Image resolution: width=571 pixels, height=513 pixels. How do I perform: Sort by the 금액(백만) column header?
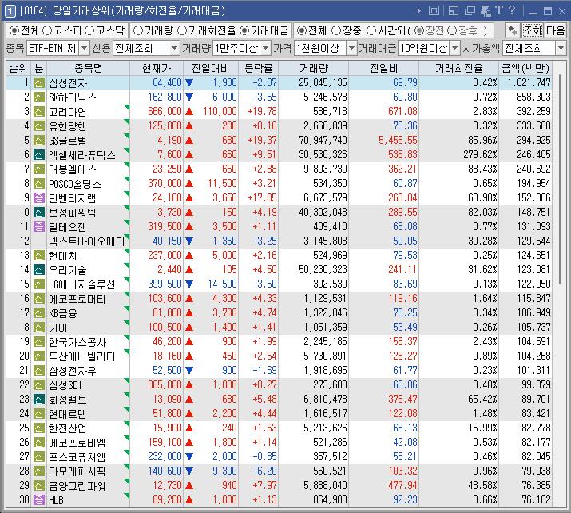coord(525,68)
